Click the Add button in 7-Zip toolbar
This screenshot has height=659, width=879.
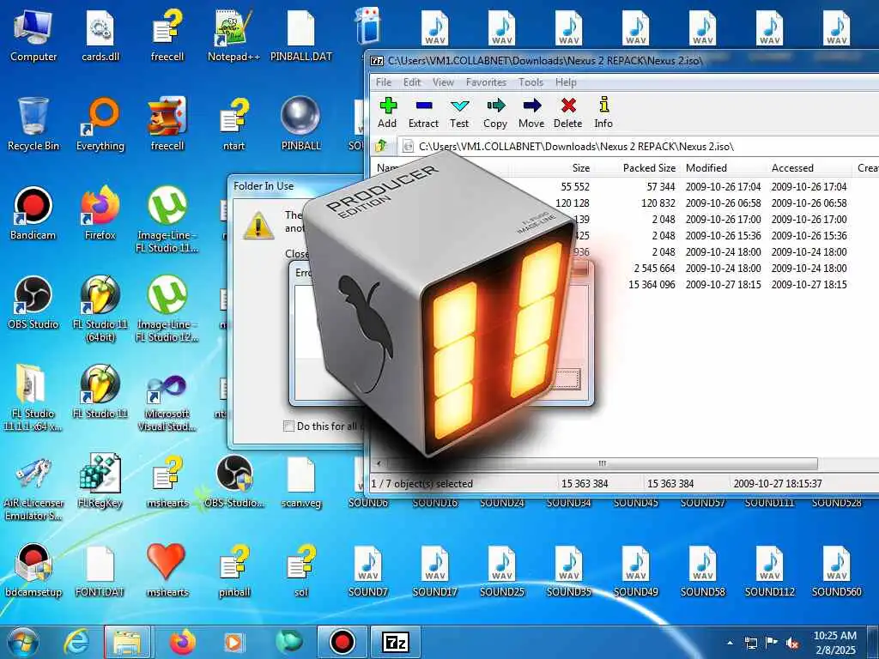[x=387, y=112]
